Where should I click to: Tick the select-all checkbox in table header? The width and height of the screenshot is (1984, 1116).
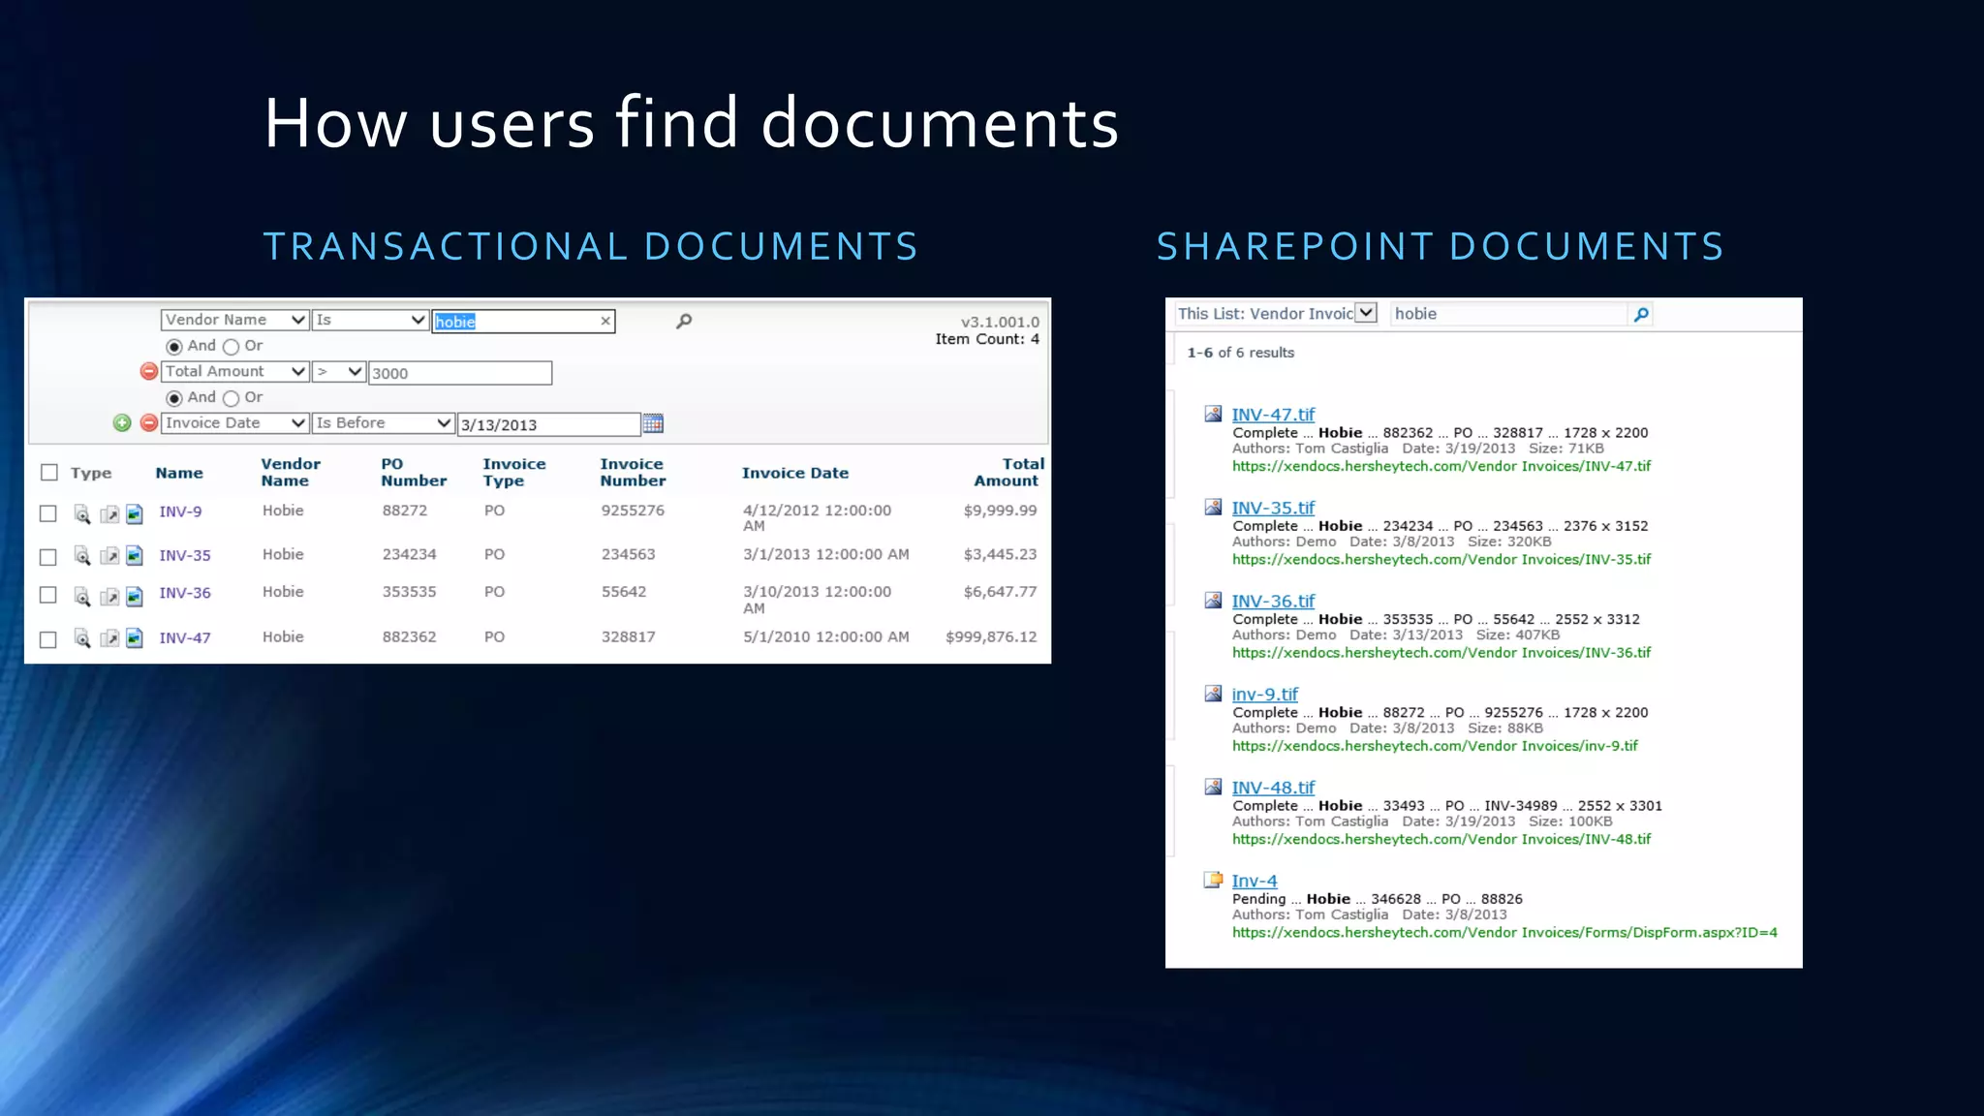point(49,472)
